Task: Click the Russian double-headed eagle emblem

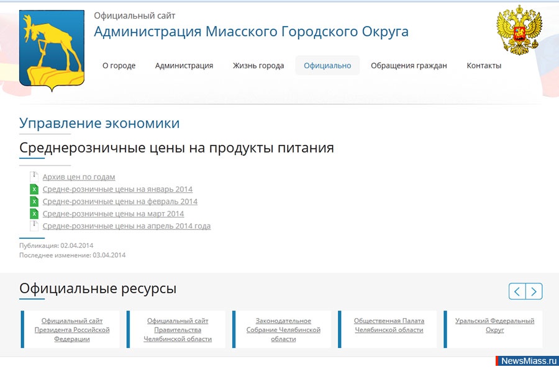Action: point(519,30)
